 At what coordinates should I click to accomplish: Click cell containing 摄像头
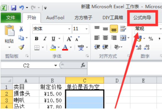(26, 94)
